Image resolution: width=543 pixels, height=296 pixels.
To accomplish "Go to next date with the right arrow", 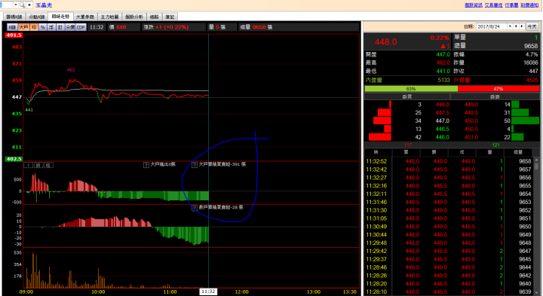I will click(x=522, y=26).
